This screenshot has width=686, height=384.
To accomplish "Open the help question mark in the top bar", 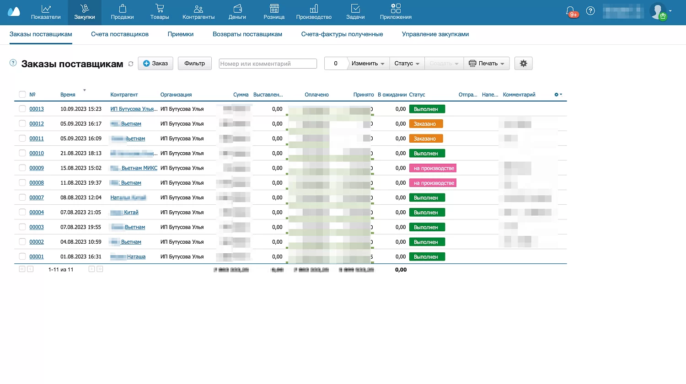I will [x=590, y=11].
